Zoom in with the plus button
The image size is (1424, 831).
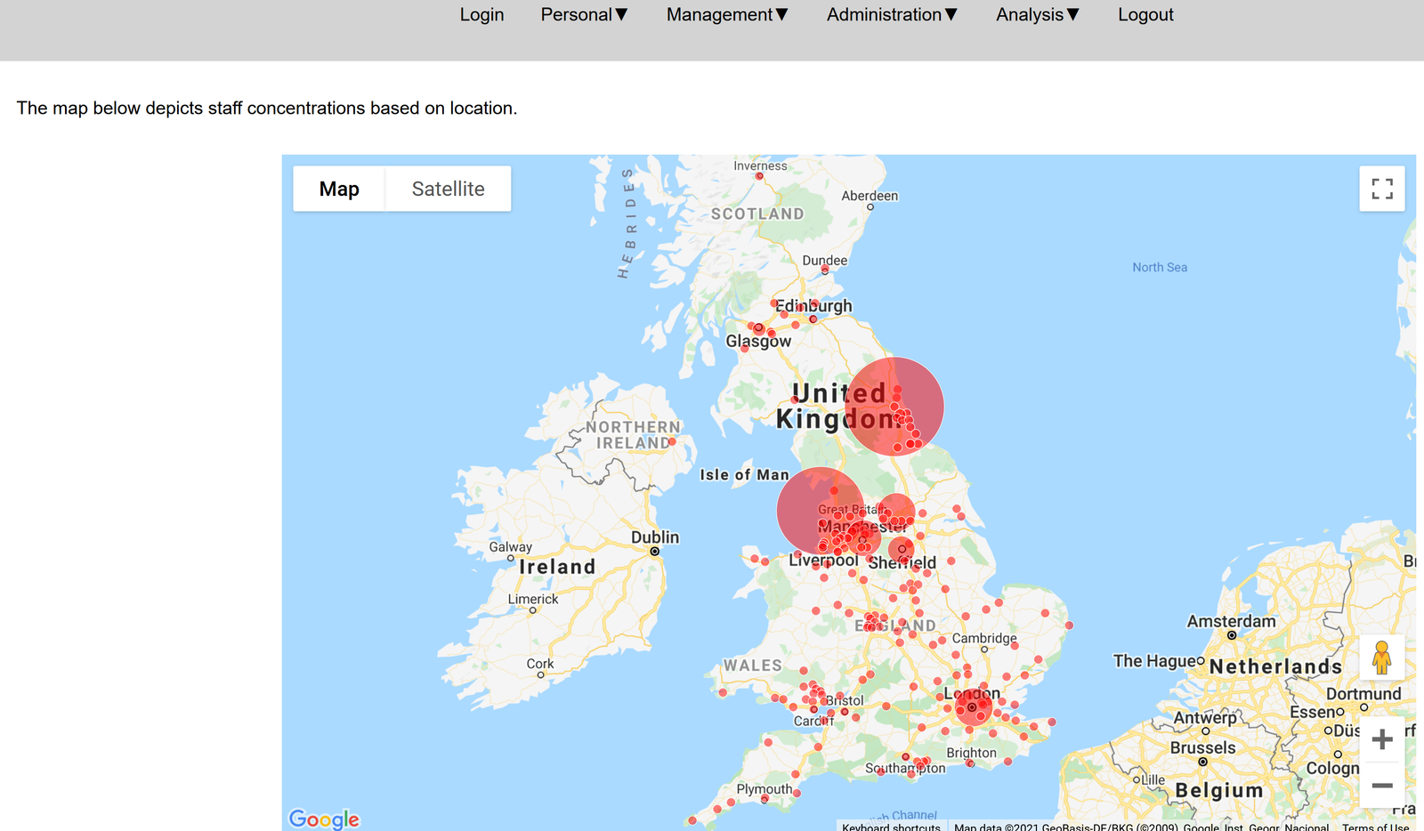click(x=1381, y=739)
